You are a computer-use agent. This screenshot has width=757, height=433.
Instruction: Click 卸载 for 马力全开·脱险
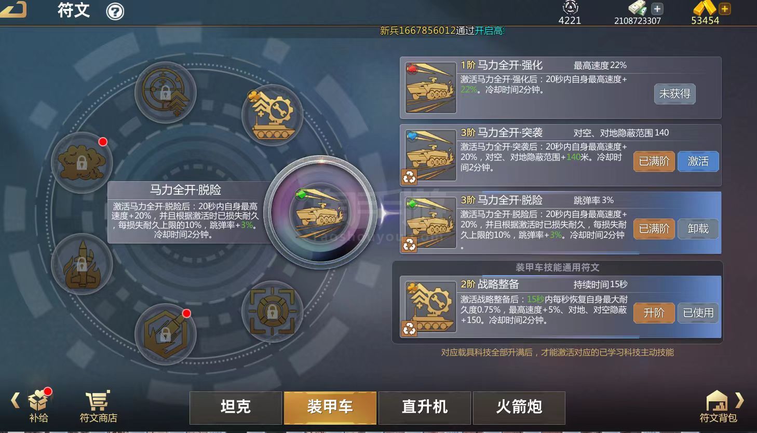[x=698, y=229]
